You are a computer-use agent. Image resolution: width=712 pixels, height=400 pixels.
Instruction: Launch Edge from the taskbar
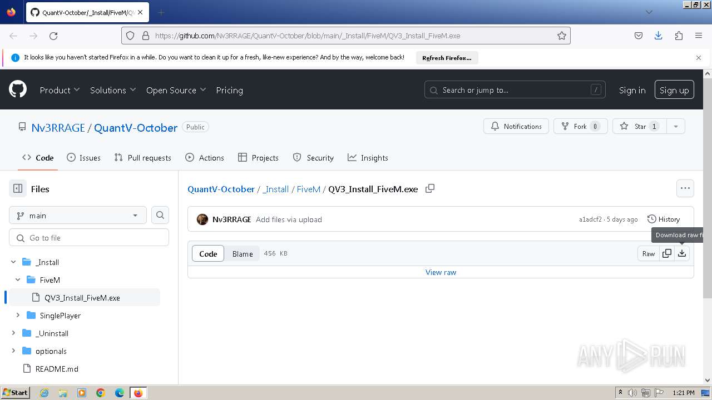[x=120, y=393]
